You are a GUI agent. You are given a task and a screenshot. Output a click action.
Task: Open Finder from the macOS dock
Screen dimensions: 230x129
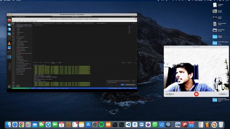tap(8, 125)
